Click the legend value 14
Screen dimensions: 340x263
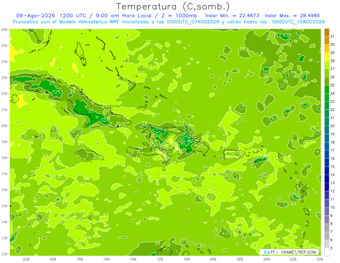[333, 174]
